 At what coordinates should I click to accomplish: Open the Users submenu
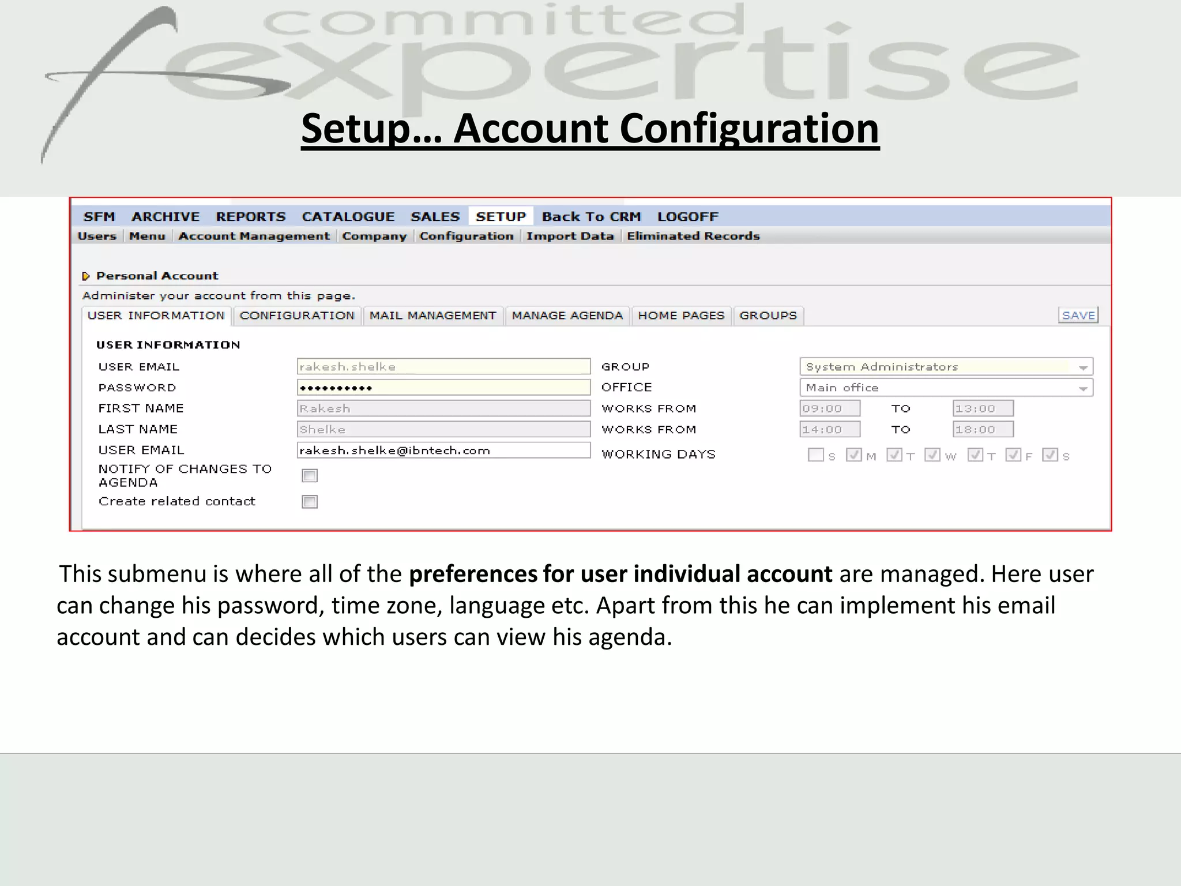pos(97,236)
